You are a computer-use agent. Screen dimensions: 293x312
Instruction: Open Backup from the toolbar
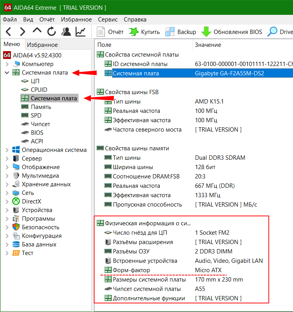point(180,32)
